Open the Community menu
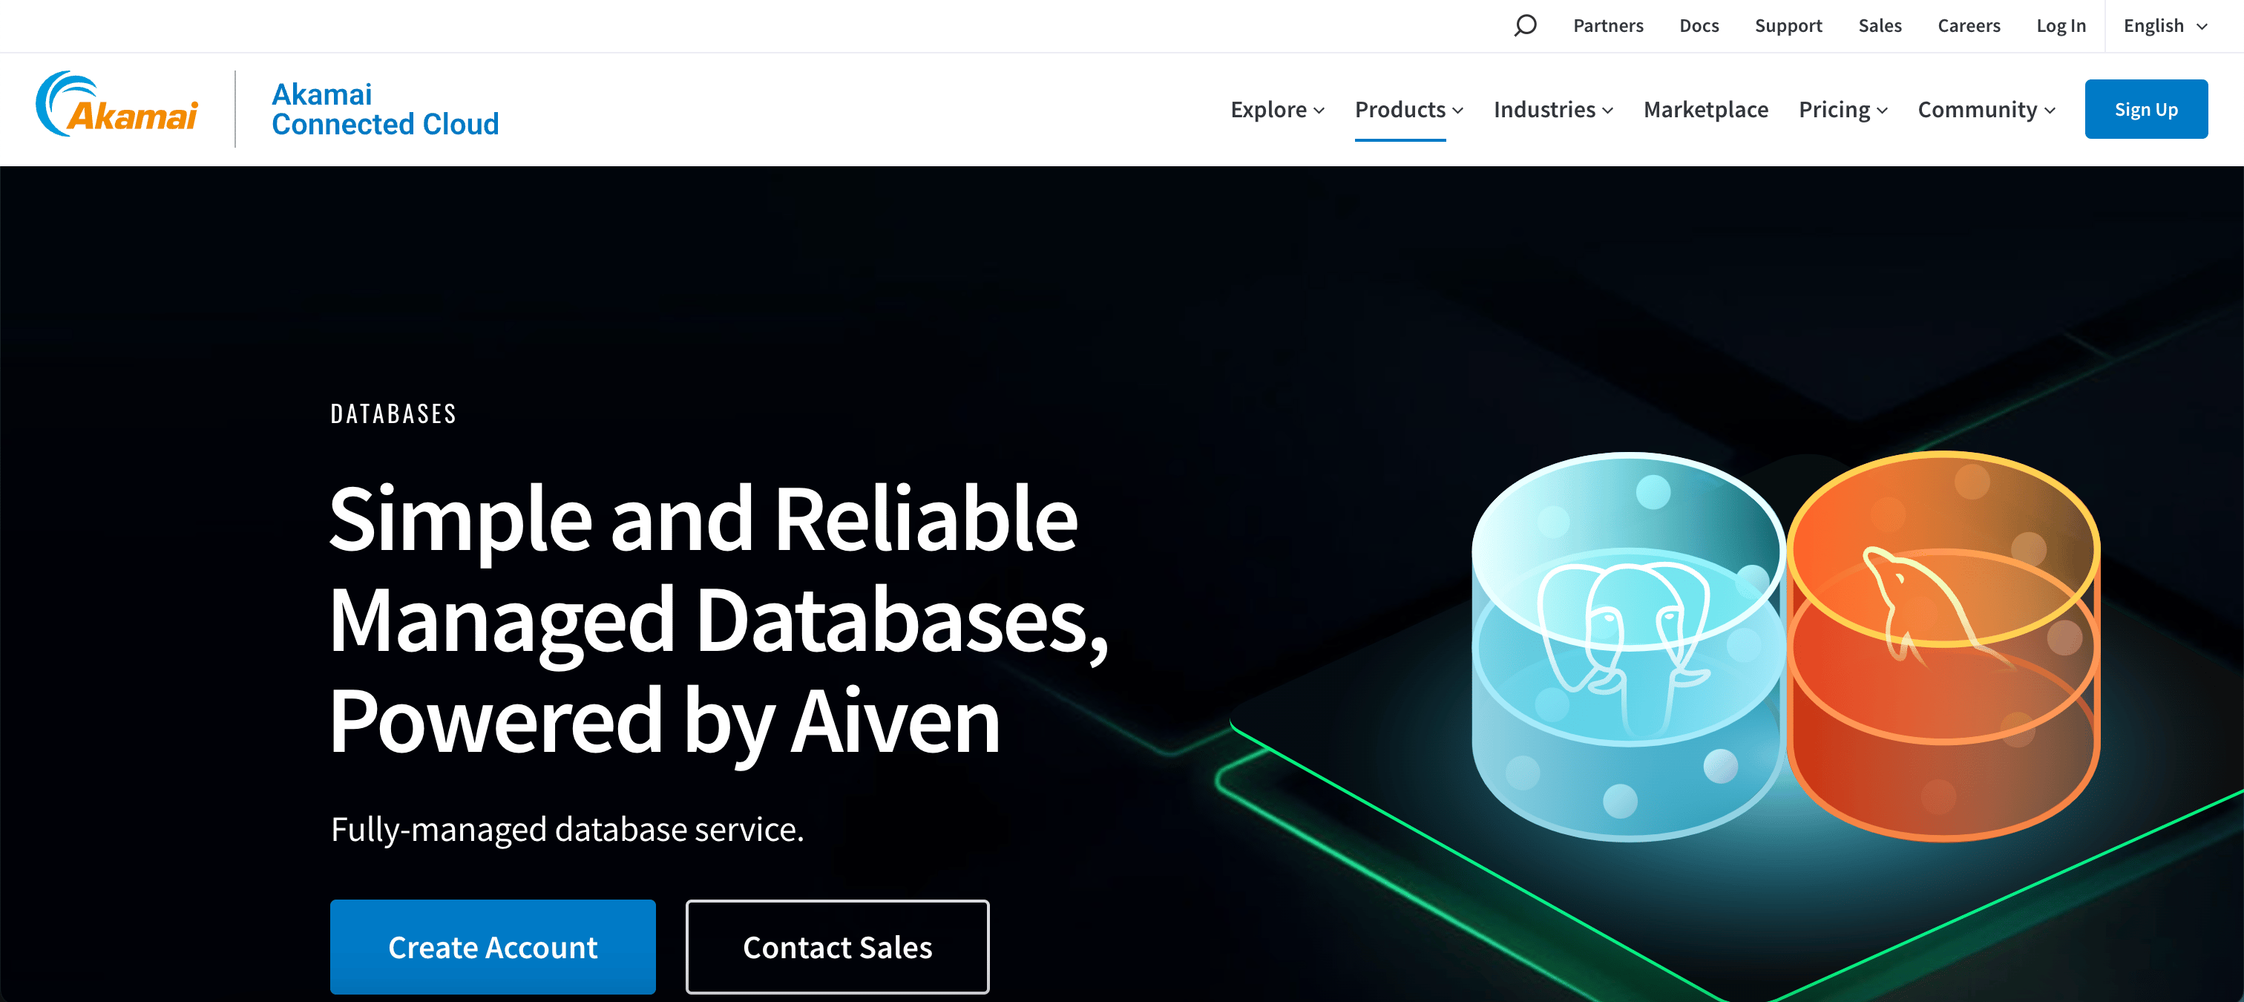This screenshot has height=1002, width=2244. pyautogui.click(x=1987, y=110)
